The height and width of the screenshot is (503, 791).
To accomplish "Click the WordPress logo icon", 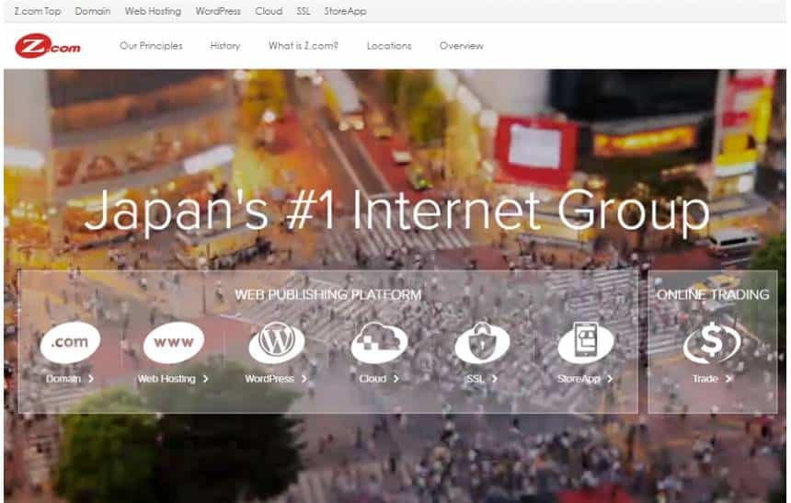I will coord(277,343).
